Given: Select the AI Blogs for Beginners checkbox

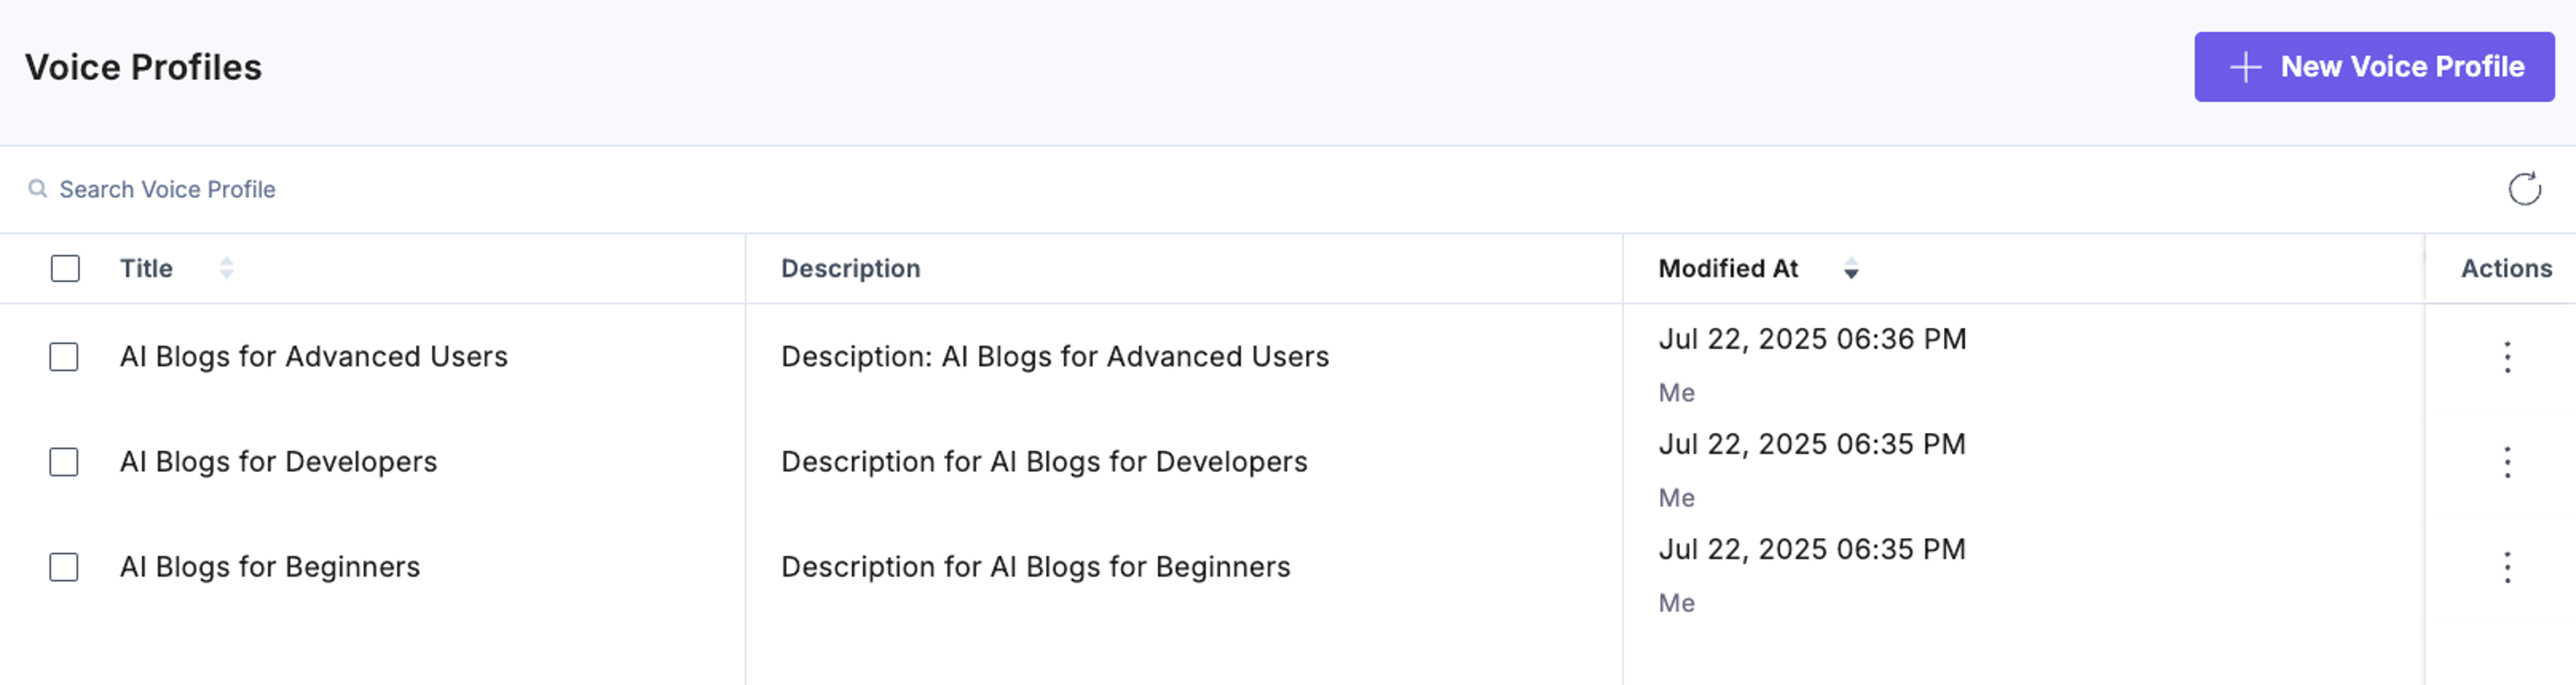Looking at the screenshot, I should tap(64, 567).
